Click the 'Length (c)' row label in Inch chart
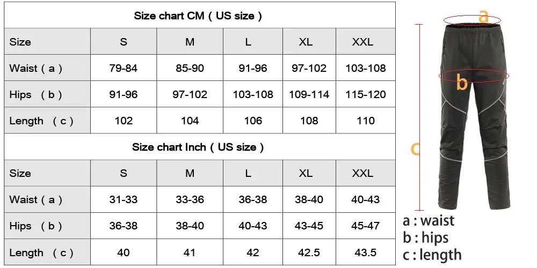537x268 pixels. 41,253
